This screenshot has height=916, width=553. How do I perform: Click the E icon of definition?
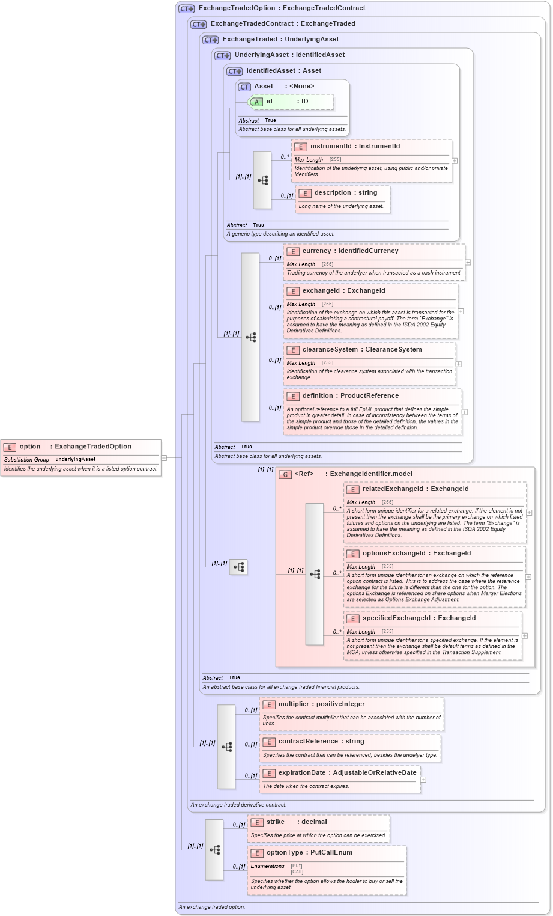point(293,396)
